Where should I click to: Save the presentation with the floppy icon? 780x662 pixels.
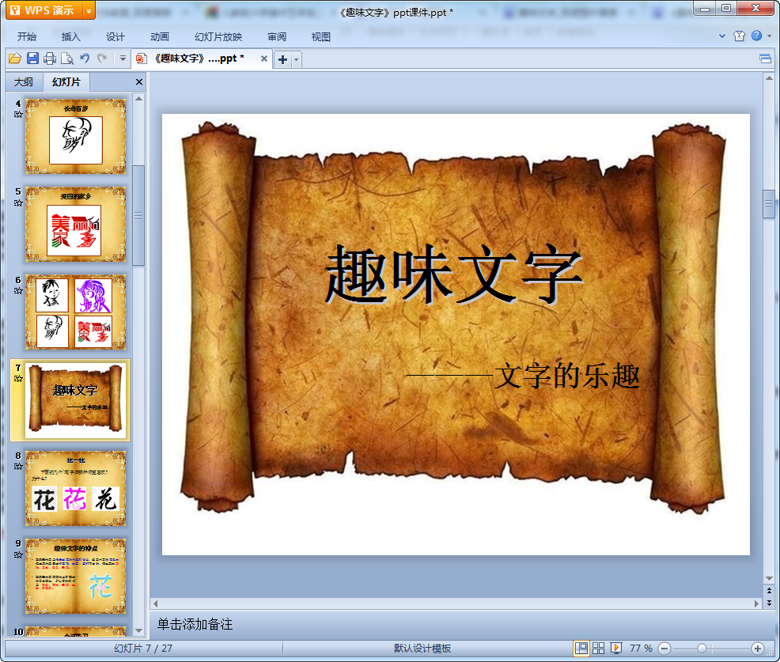pyautogui.click(x=33, y=59)
